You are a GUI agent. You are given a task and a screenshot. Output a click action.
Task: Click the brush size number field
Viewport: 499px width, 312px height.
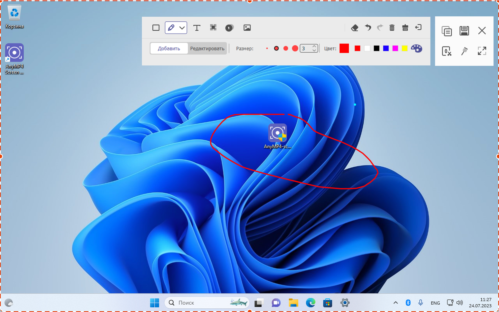click(306, 49)
